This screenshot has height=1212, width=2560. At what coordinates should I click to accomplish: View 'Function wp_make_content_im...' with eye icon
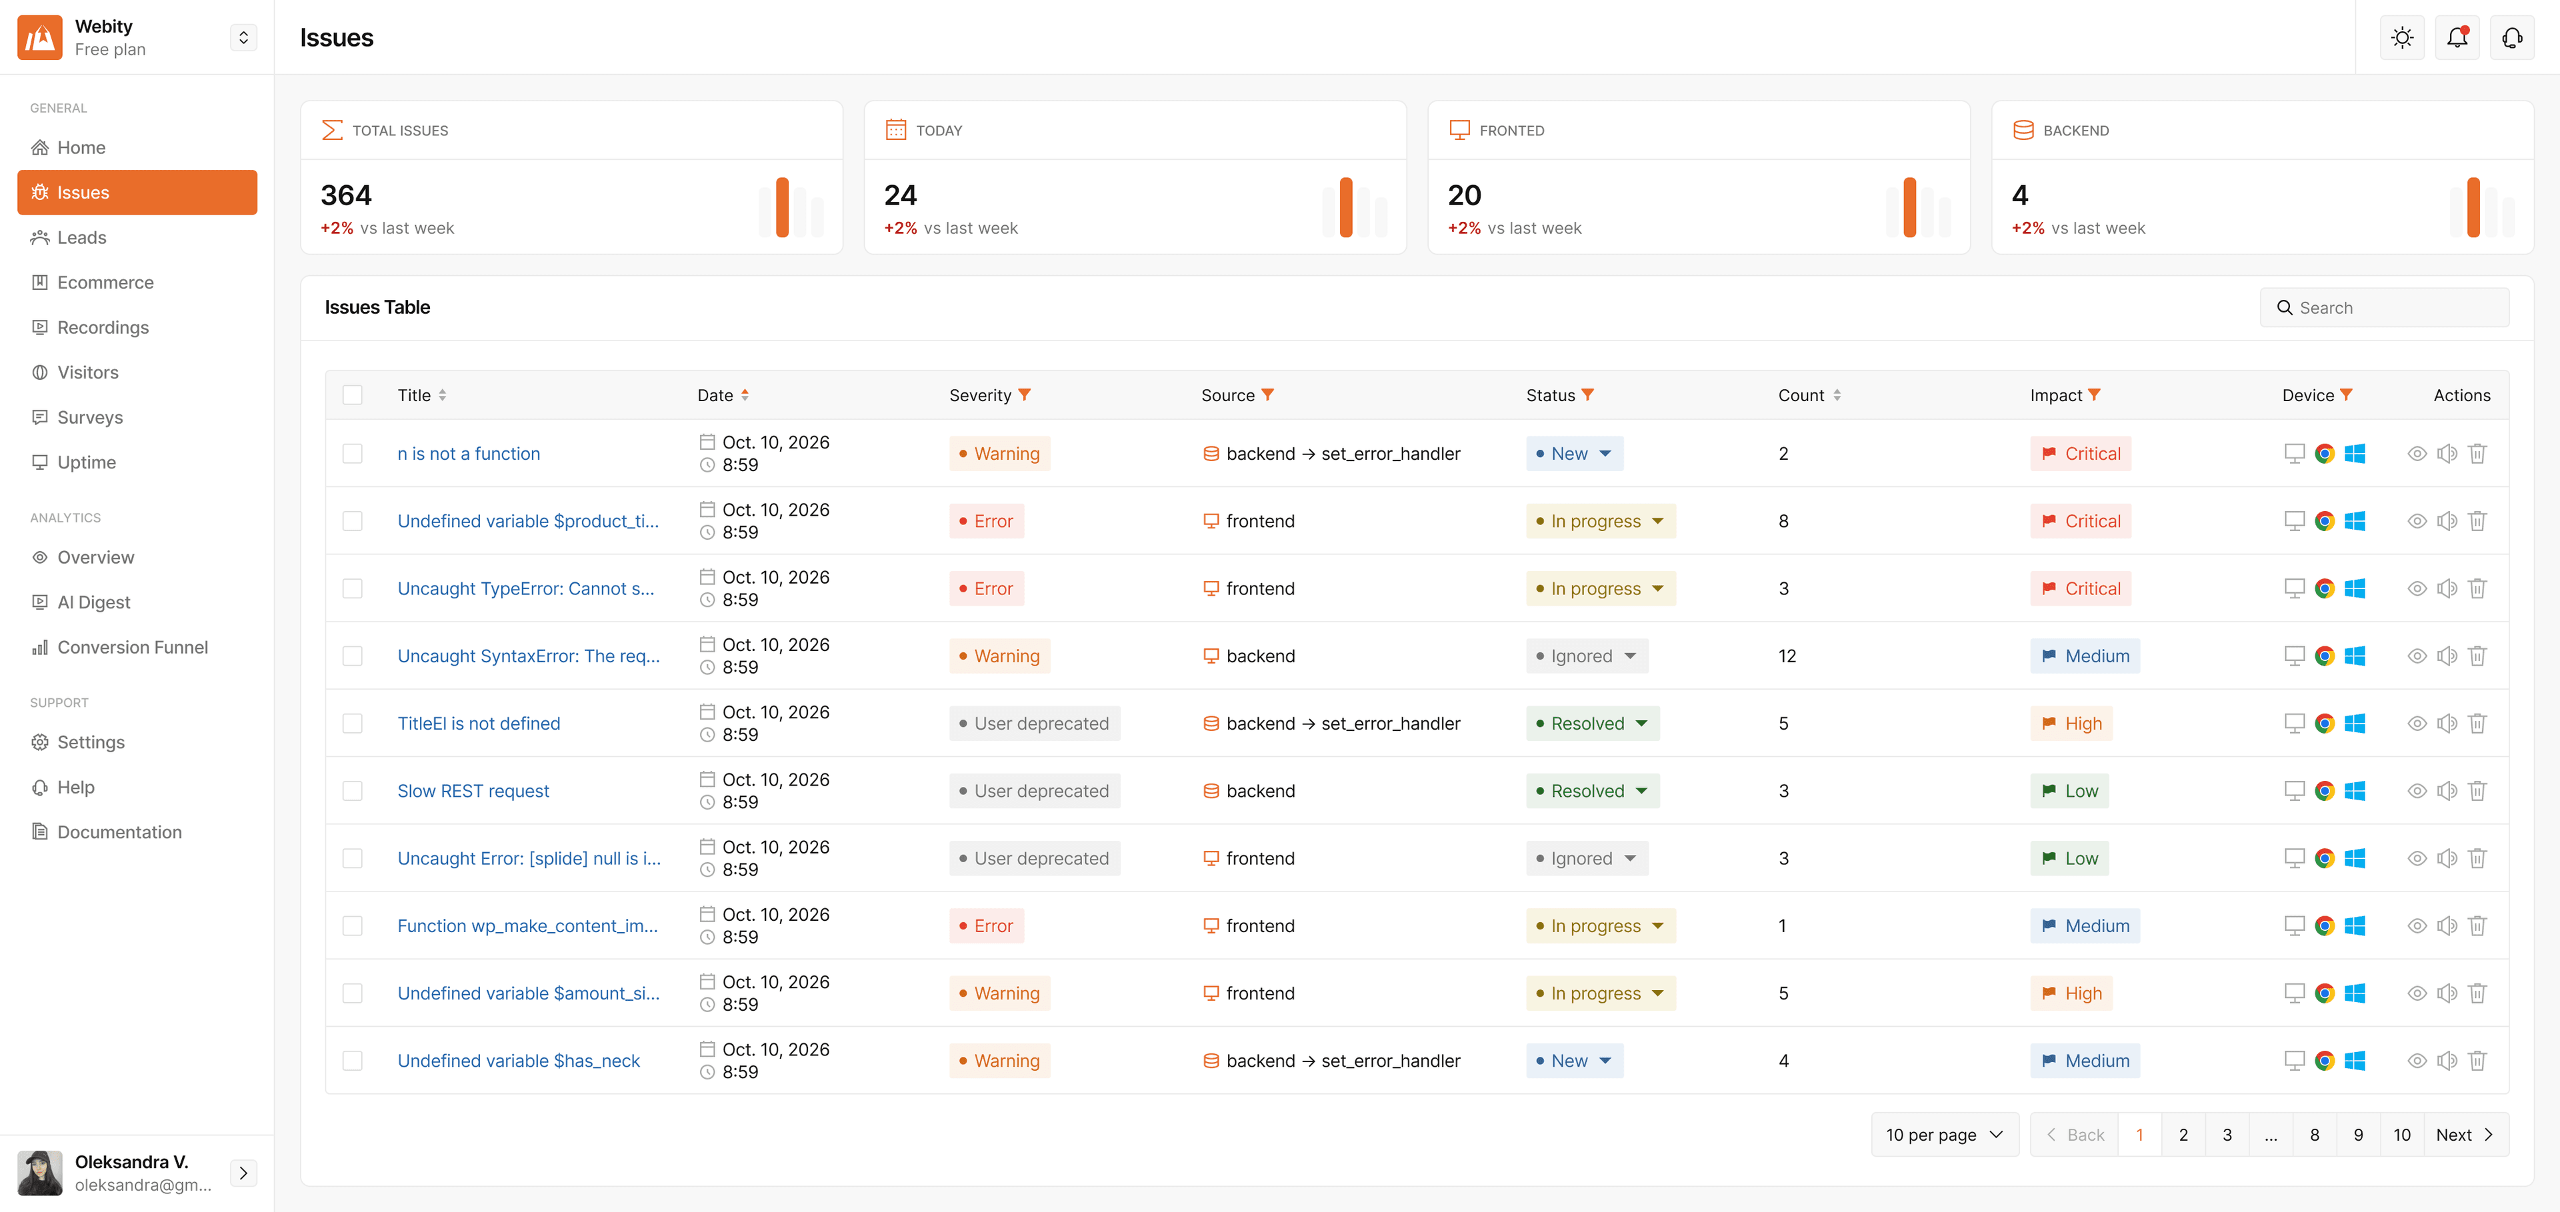[2417, 926]
